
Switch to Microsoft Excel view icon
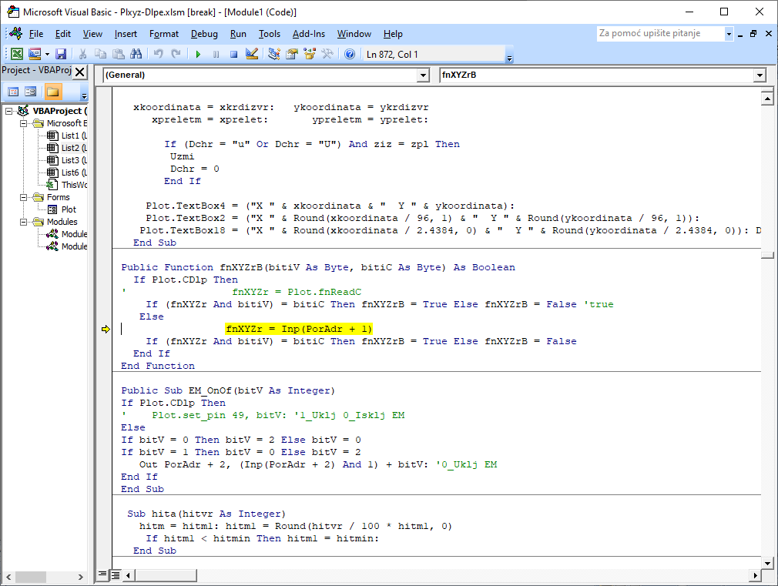pyautogui.click(x=17, y=54)
